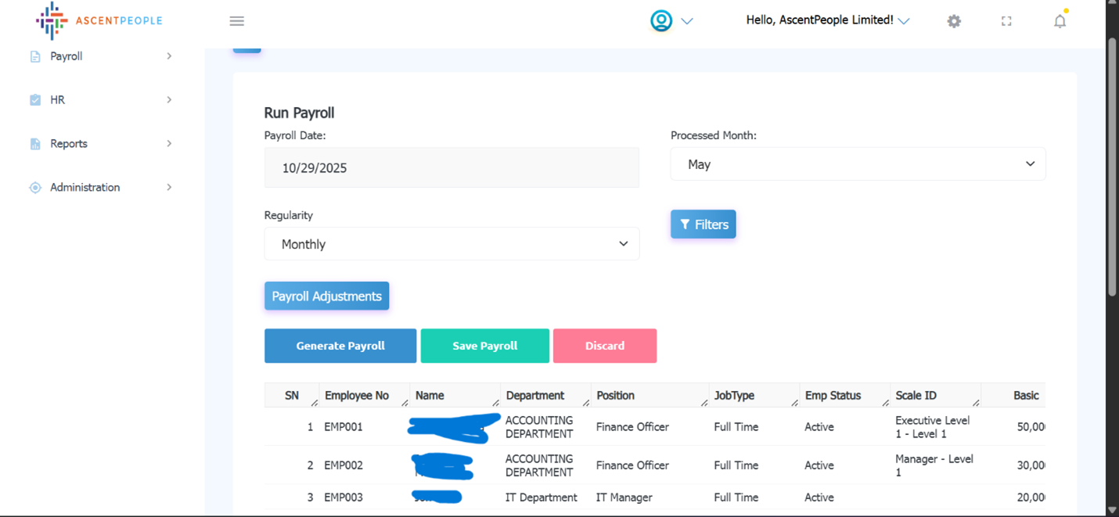Click the Payroll Date input field
The width and height of the screenshot is (1119, 517).
pos(452,168)
